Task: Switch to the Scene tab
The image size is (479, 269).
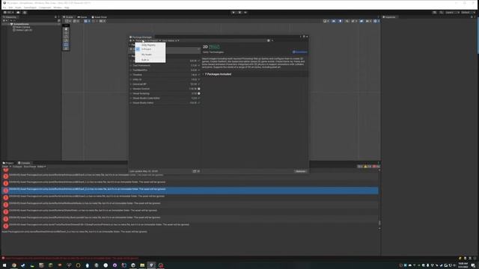Action: tap(68, 17)
